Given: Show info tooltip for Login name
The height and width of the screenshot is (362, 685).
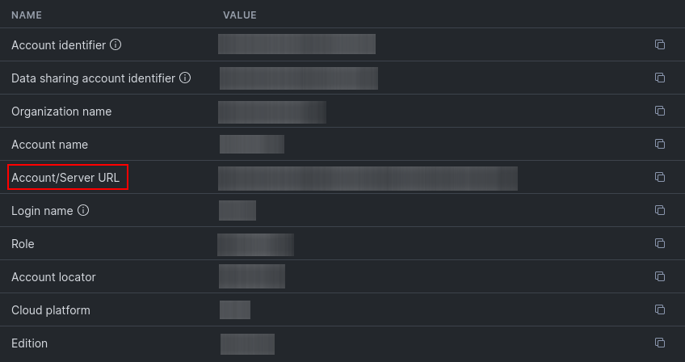Looking at the screenshot, I should [x=83, y=210].
